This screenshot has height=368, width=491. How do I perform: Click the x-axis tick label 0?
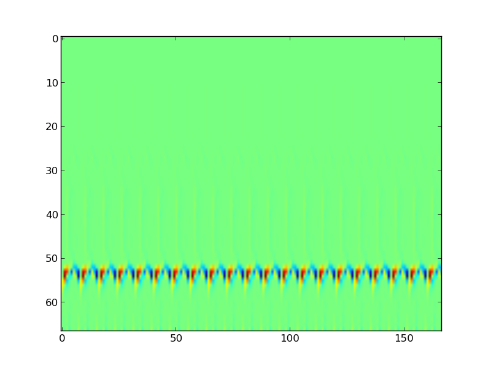[x=62, y=338]
